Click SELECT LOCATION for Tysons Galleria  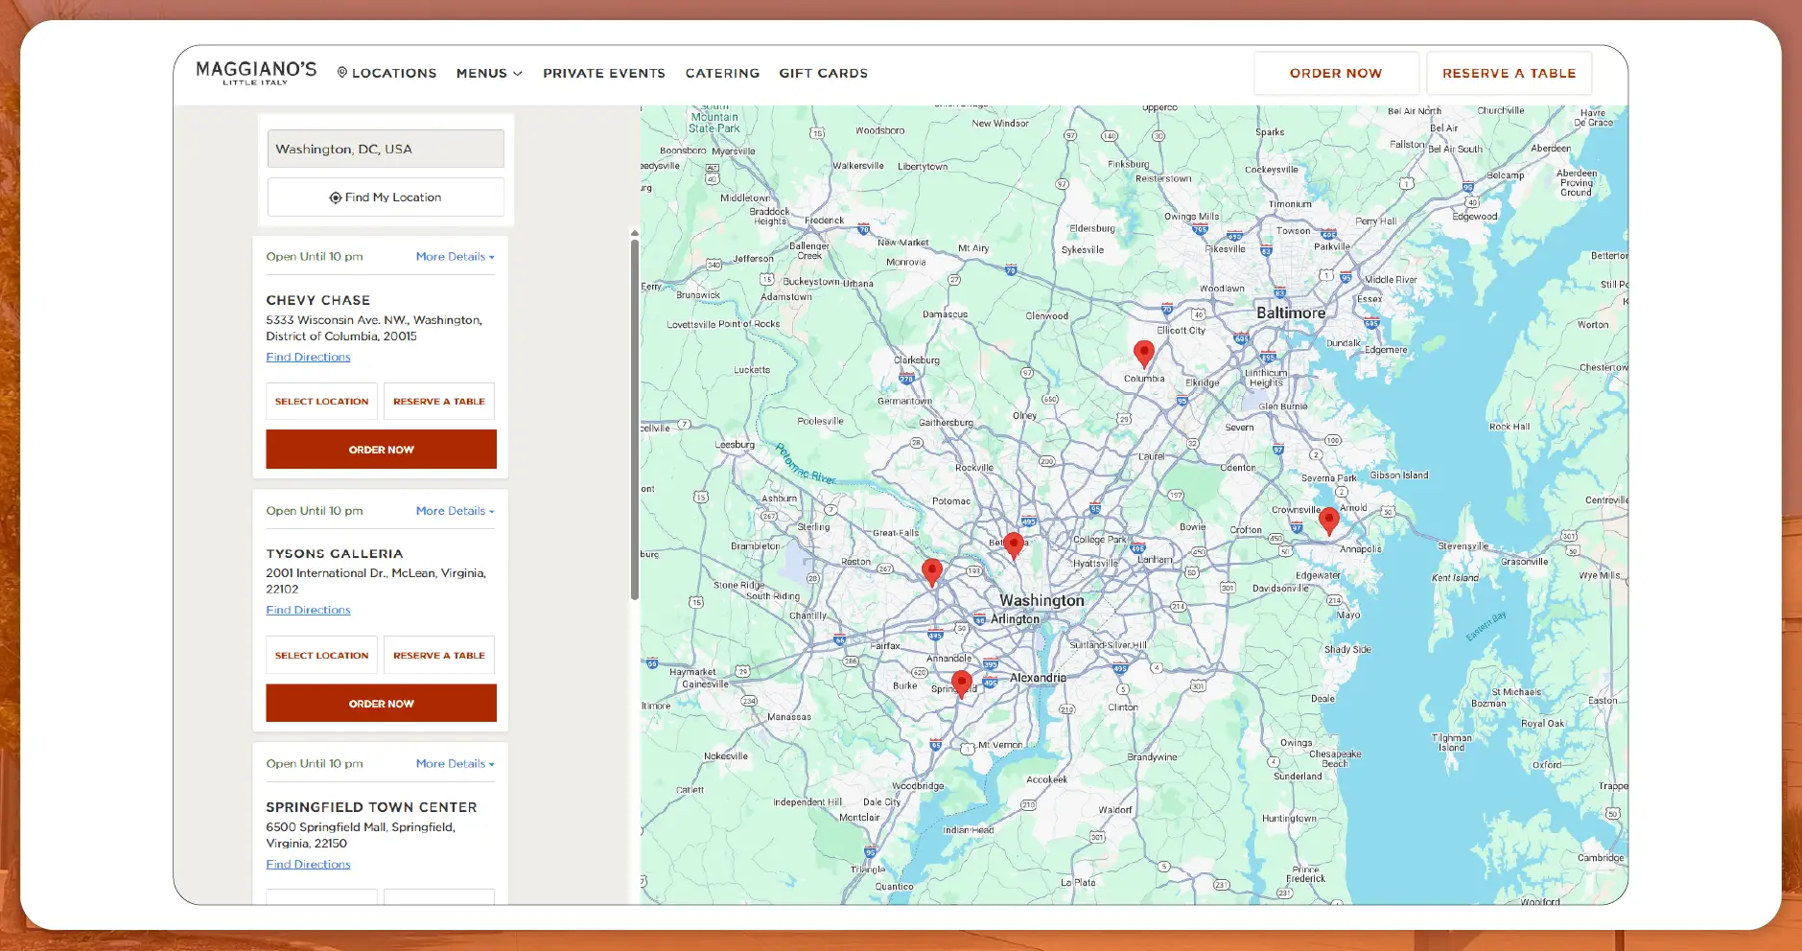point(321,655)
